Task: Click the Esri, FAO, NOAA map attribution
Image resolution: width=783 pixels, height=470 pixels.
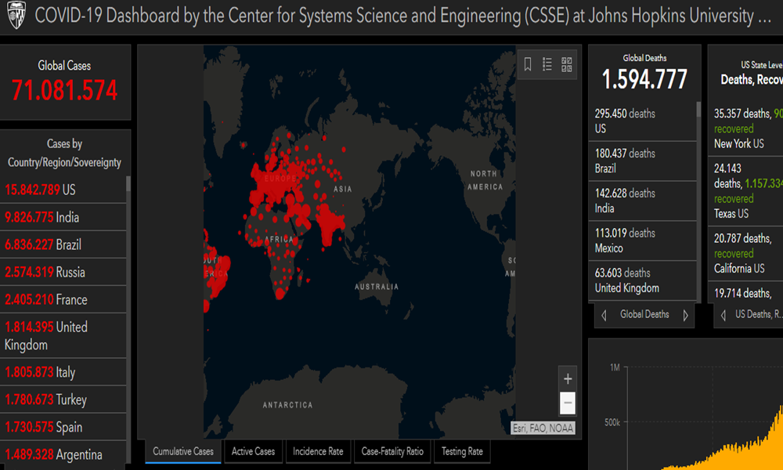Action: point(543,428)
